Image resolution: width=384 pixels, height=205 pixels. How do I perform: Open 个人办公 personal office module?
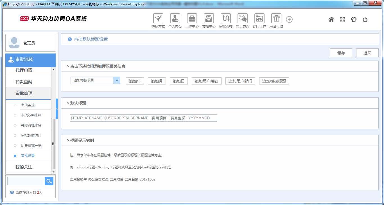click(x=175, y=19)
